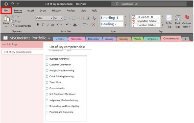Expand numbering style options
Viewport: 194px width, 123px height.
tap(77, 18)
